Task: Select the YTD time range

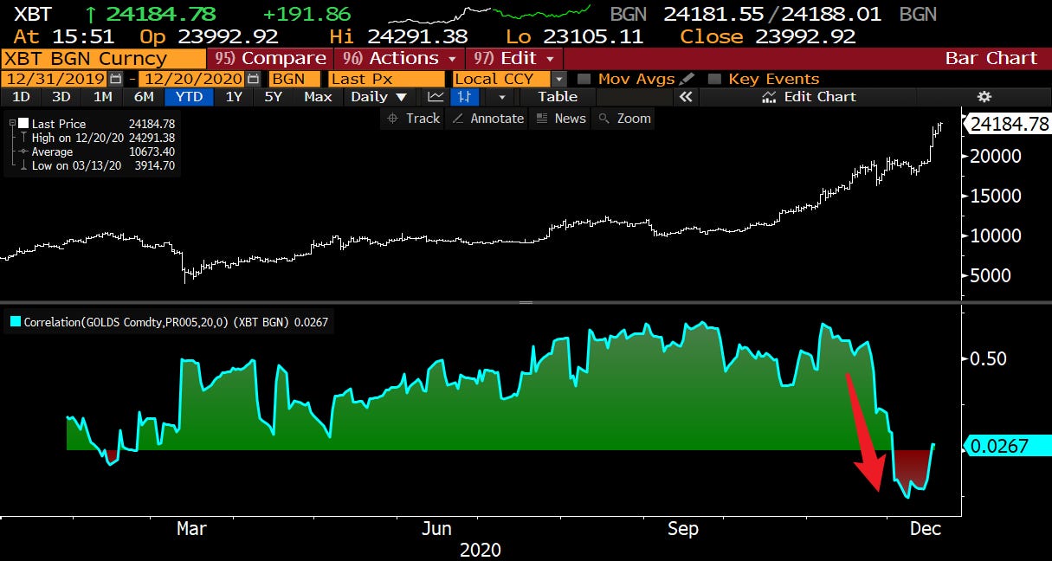Action: (x=189, y=97)
